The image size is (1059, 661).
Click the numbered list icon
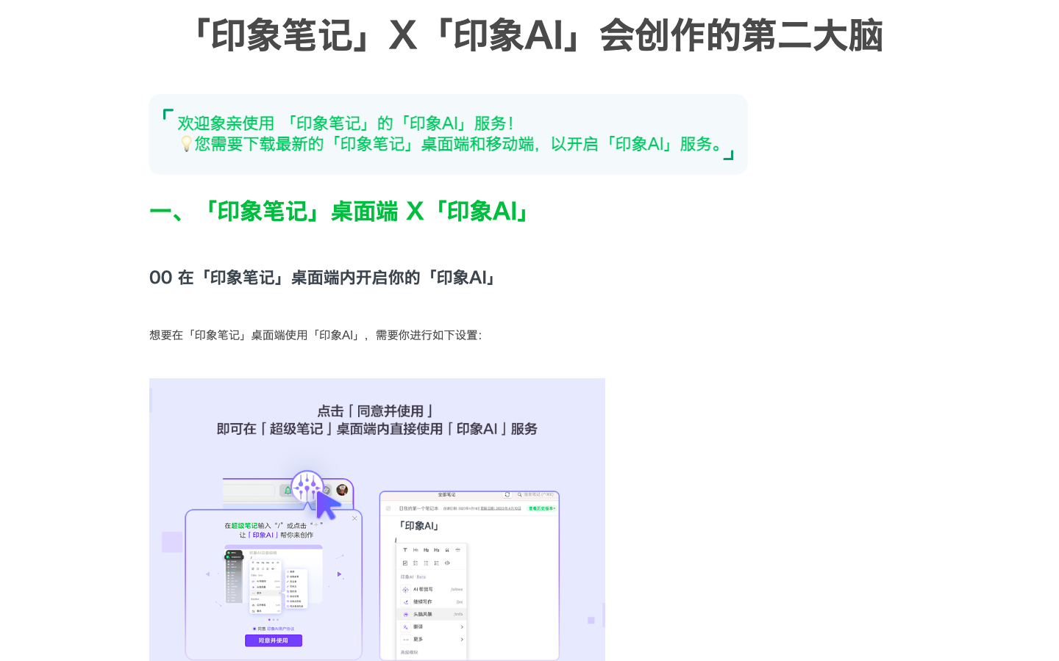pyautogui.click(x=416, y=563)
